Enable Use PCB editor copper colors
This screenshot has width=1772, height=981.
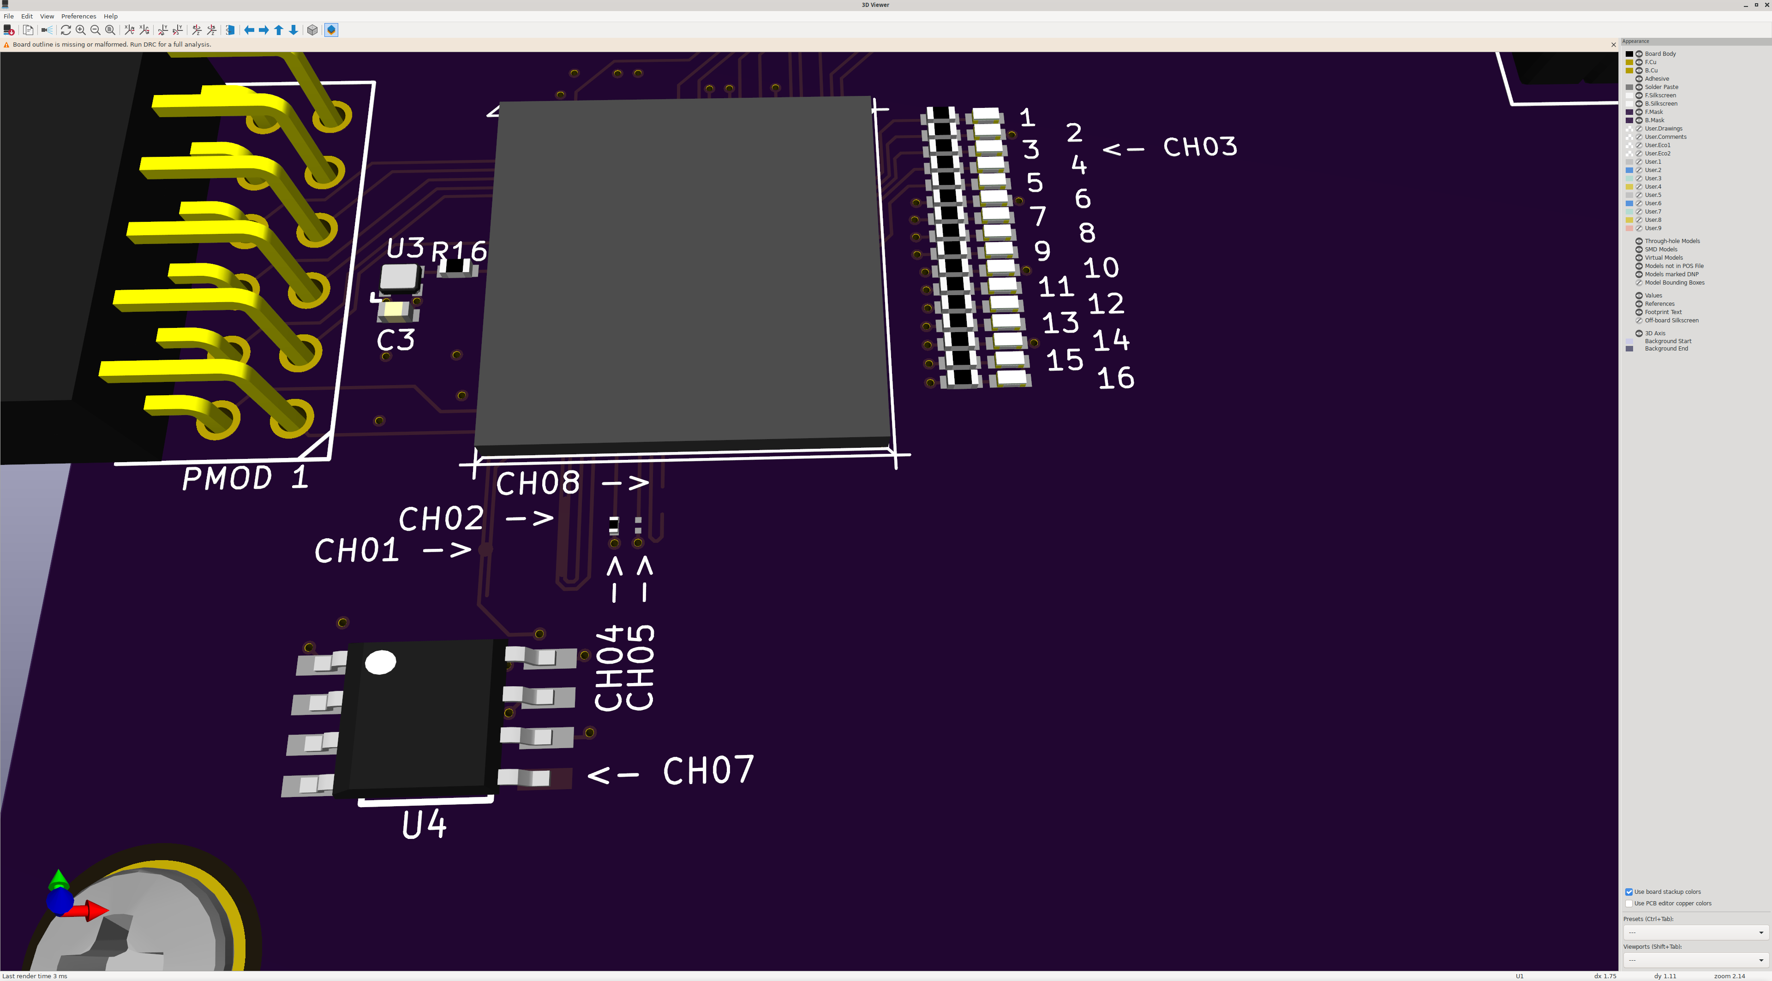(x=1629, y=904)
